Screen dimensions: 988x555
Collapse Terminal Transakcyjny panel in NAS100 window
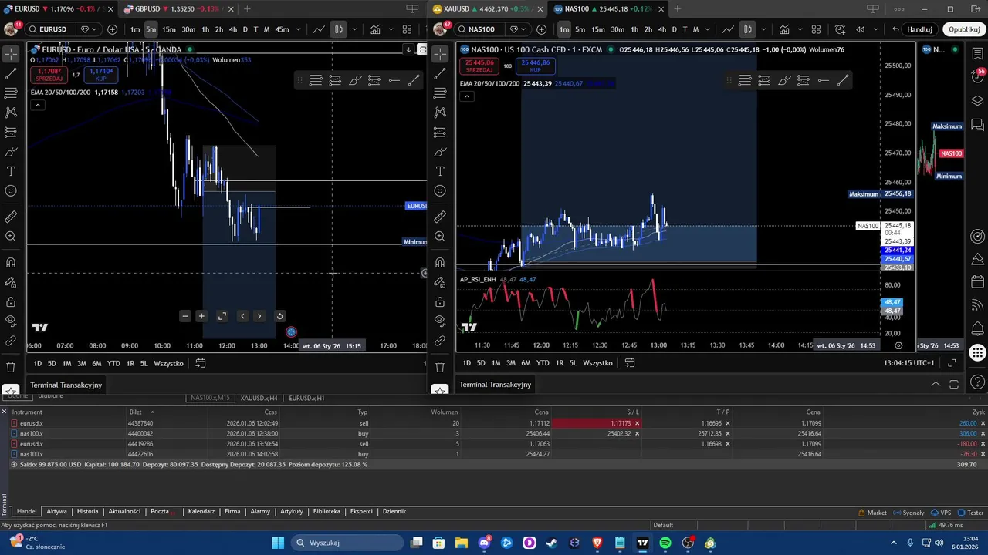(936, 384)
